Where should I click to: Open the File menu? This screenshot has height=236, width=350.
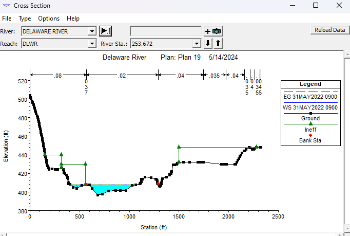[7, 19]
